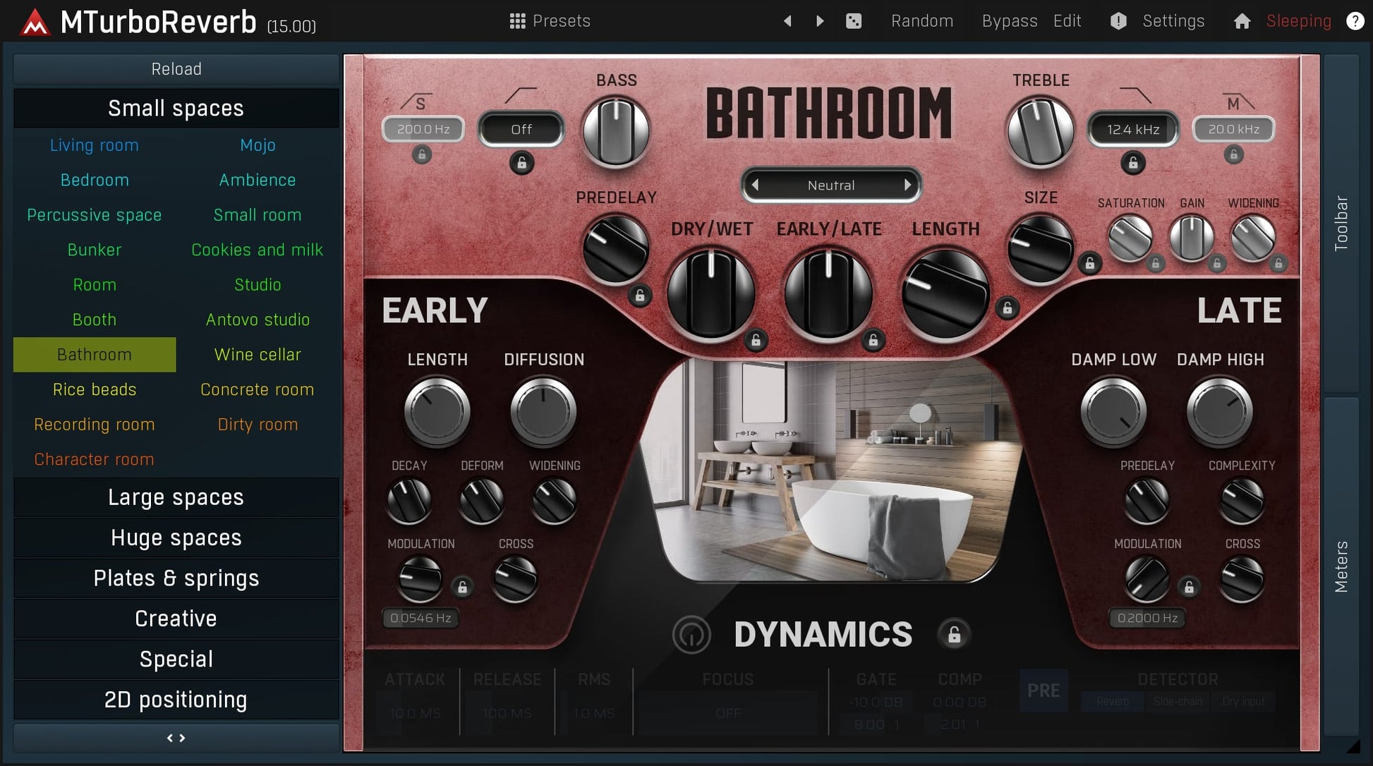Image resolution: width=1373 pixels, height=766 pixels.
Task: Open the Neutral character dropdown
Action: pyautogui.click(x=831, y=185)
